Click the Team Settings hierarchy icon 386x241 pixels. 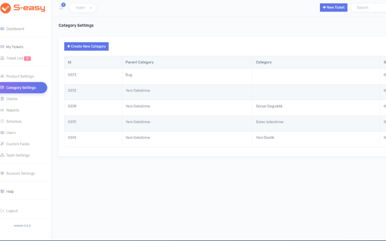(2, 155)
